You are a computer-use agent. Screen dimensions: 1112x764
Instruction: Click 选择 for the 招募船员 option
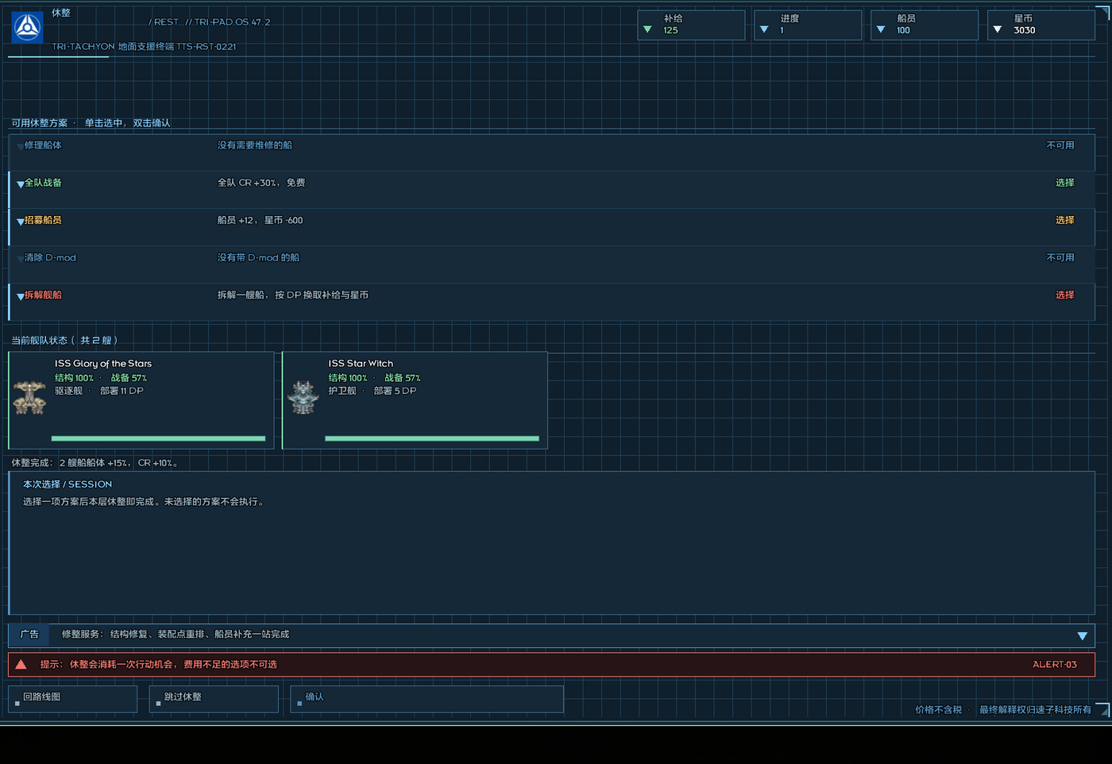click(1064, 220)
